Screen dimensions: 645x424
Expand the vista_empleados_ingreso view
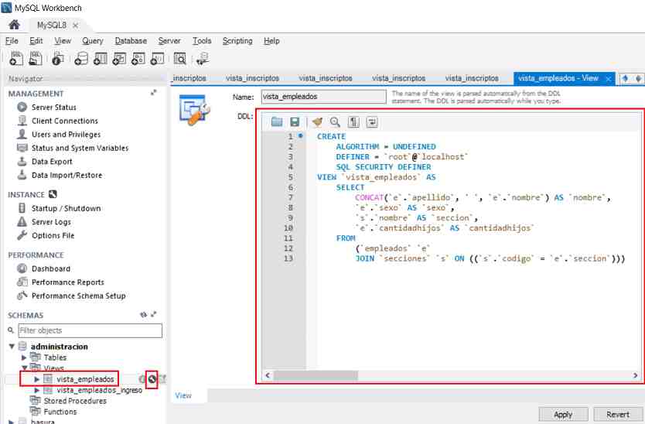37,390
